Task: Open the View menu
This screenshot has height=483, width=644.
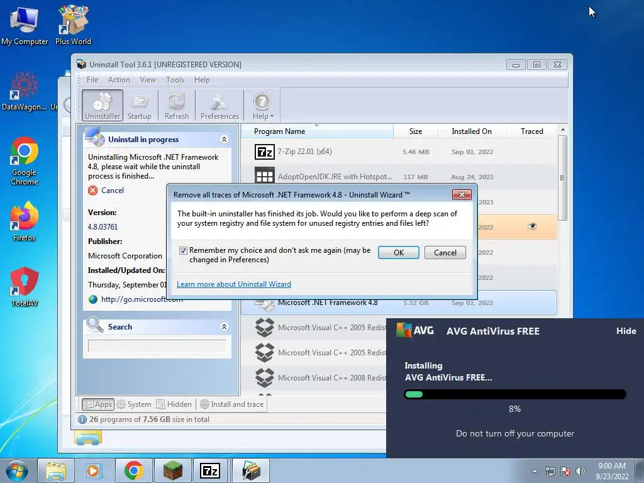Action: (148, 80)
